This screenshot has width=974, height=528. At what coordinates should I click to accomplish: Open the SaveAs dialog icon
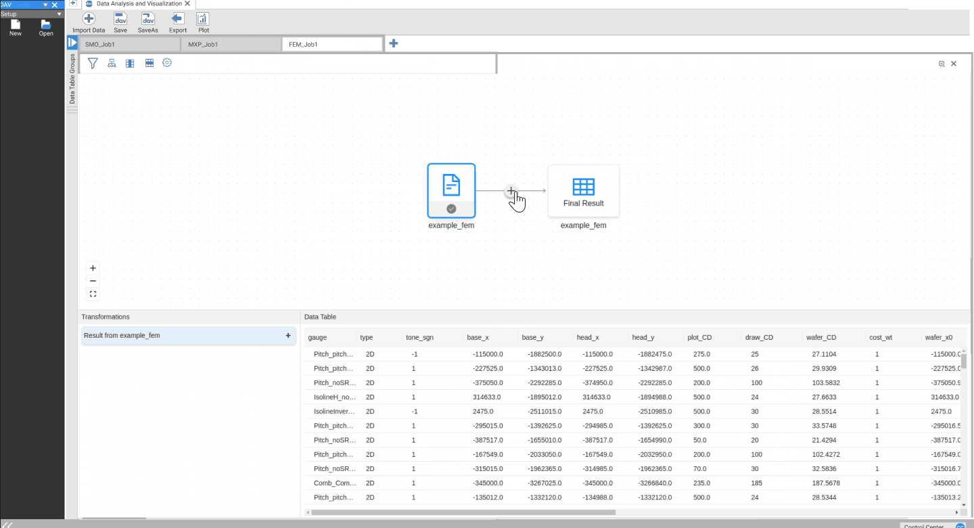pos(148,19)
